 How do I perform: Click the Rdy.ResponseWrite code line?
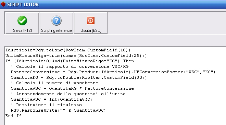tap(58, 110)
